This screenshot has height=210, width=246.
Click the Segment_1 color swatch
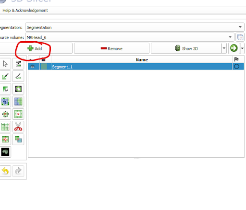click(44, 67)
